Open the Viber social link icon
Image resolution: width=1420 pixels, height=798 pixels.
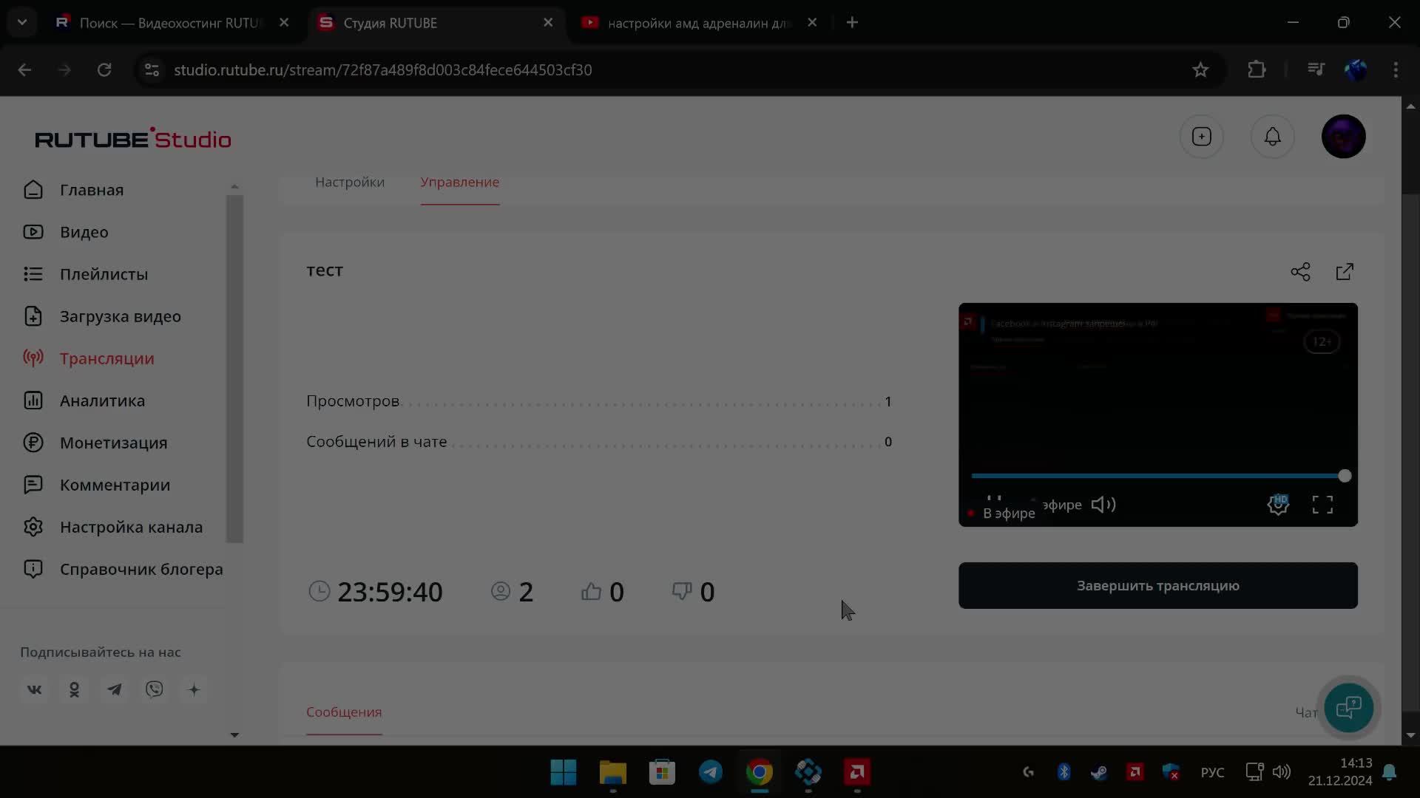[x=155, y=689]
